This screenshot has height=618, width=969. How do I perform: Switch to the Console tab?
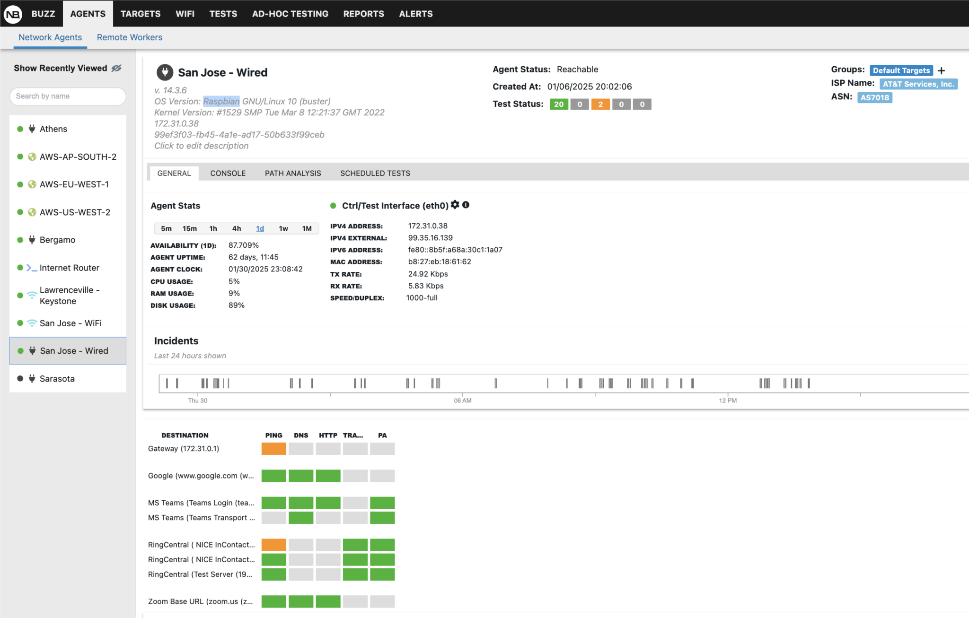pyautogui.click(x=228, y=173)
